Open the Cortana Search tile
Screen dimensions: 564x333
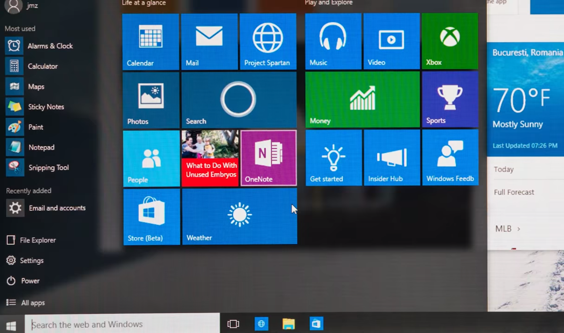pyautogui.click(x=239, y=100)
